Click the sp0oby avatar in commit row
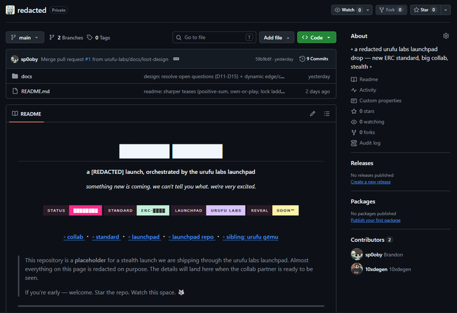The image size is (457, 313). tap(15, 59)
